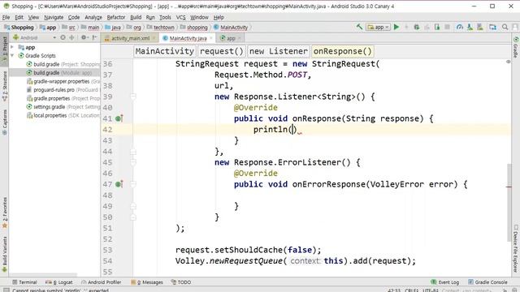The image size is (520, 292).
Task: Open the Structure side panel tab
Action: coord(5,86)
